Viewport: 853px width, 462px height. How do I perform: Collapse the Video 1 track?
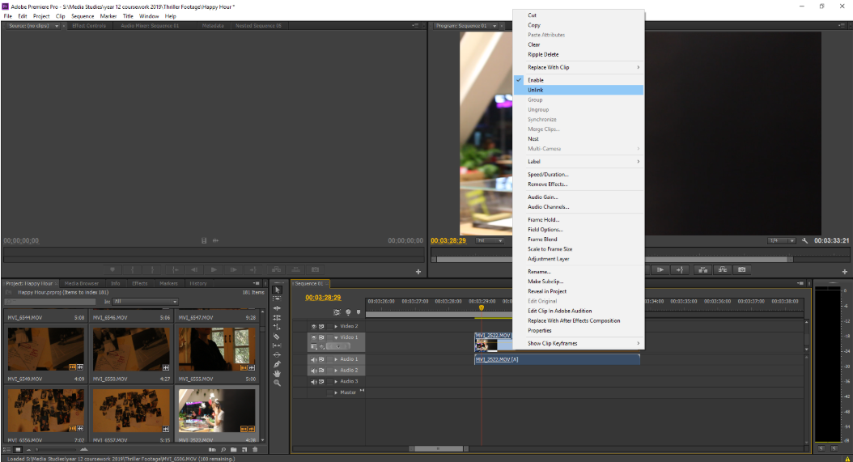(x=336, y=337)
